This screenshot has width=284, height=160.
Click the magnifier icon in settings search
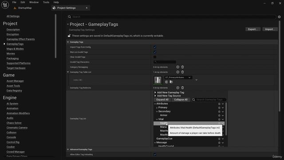tap(69, 17)
